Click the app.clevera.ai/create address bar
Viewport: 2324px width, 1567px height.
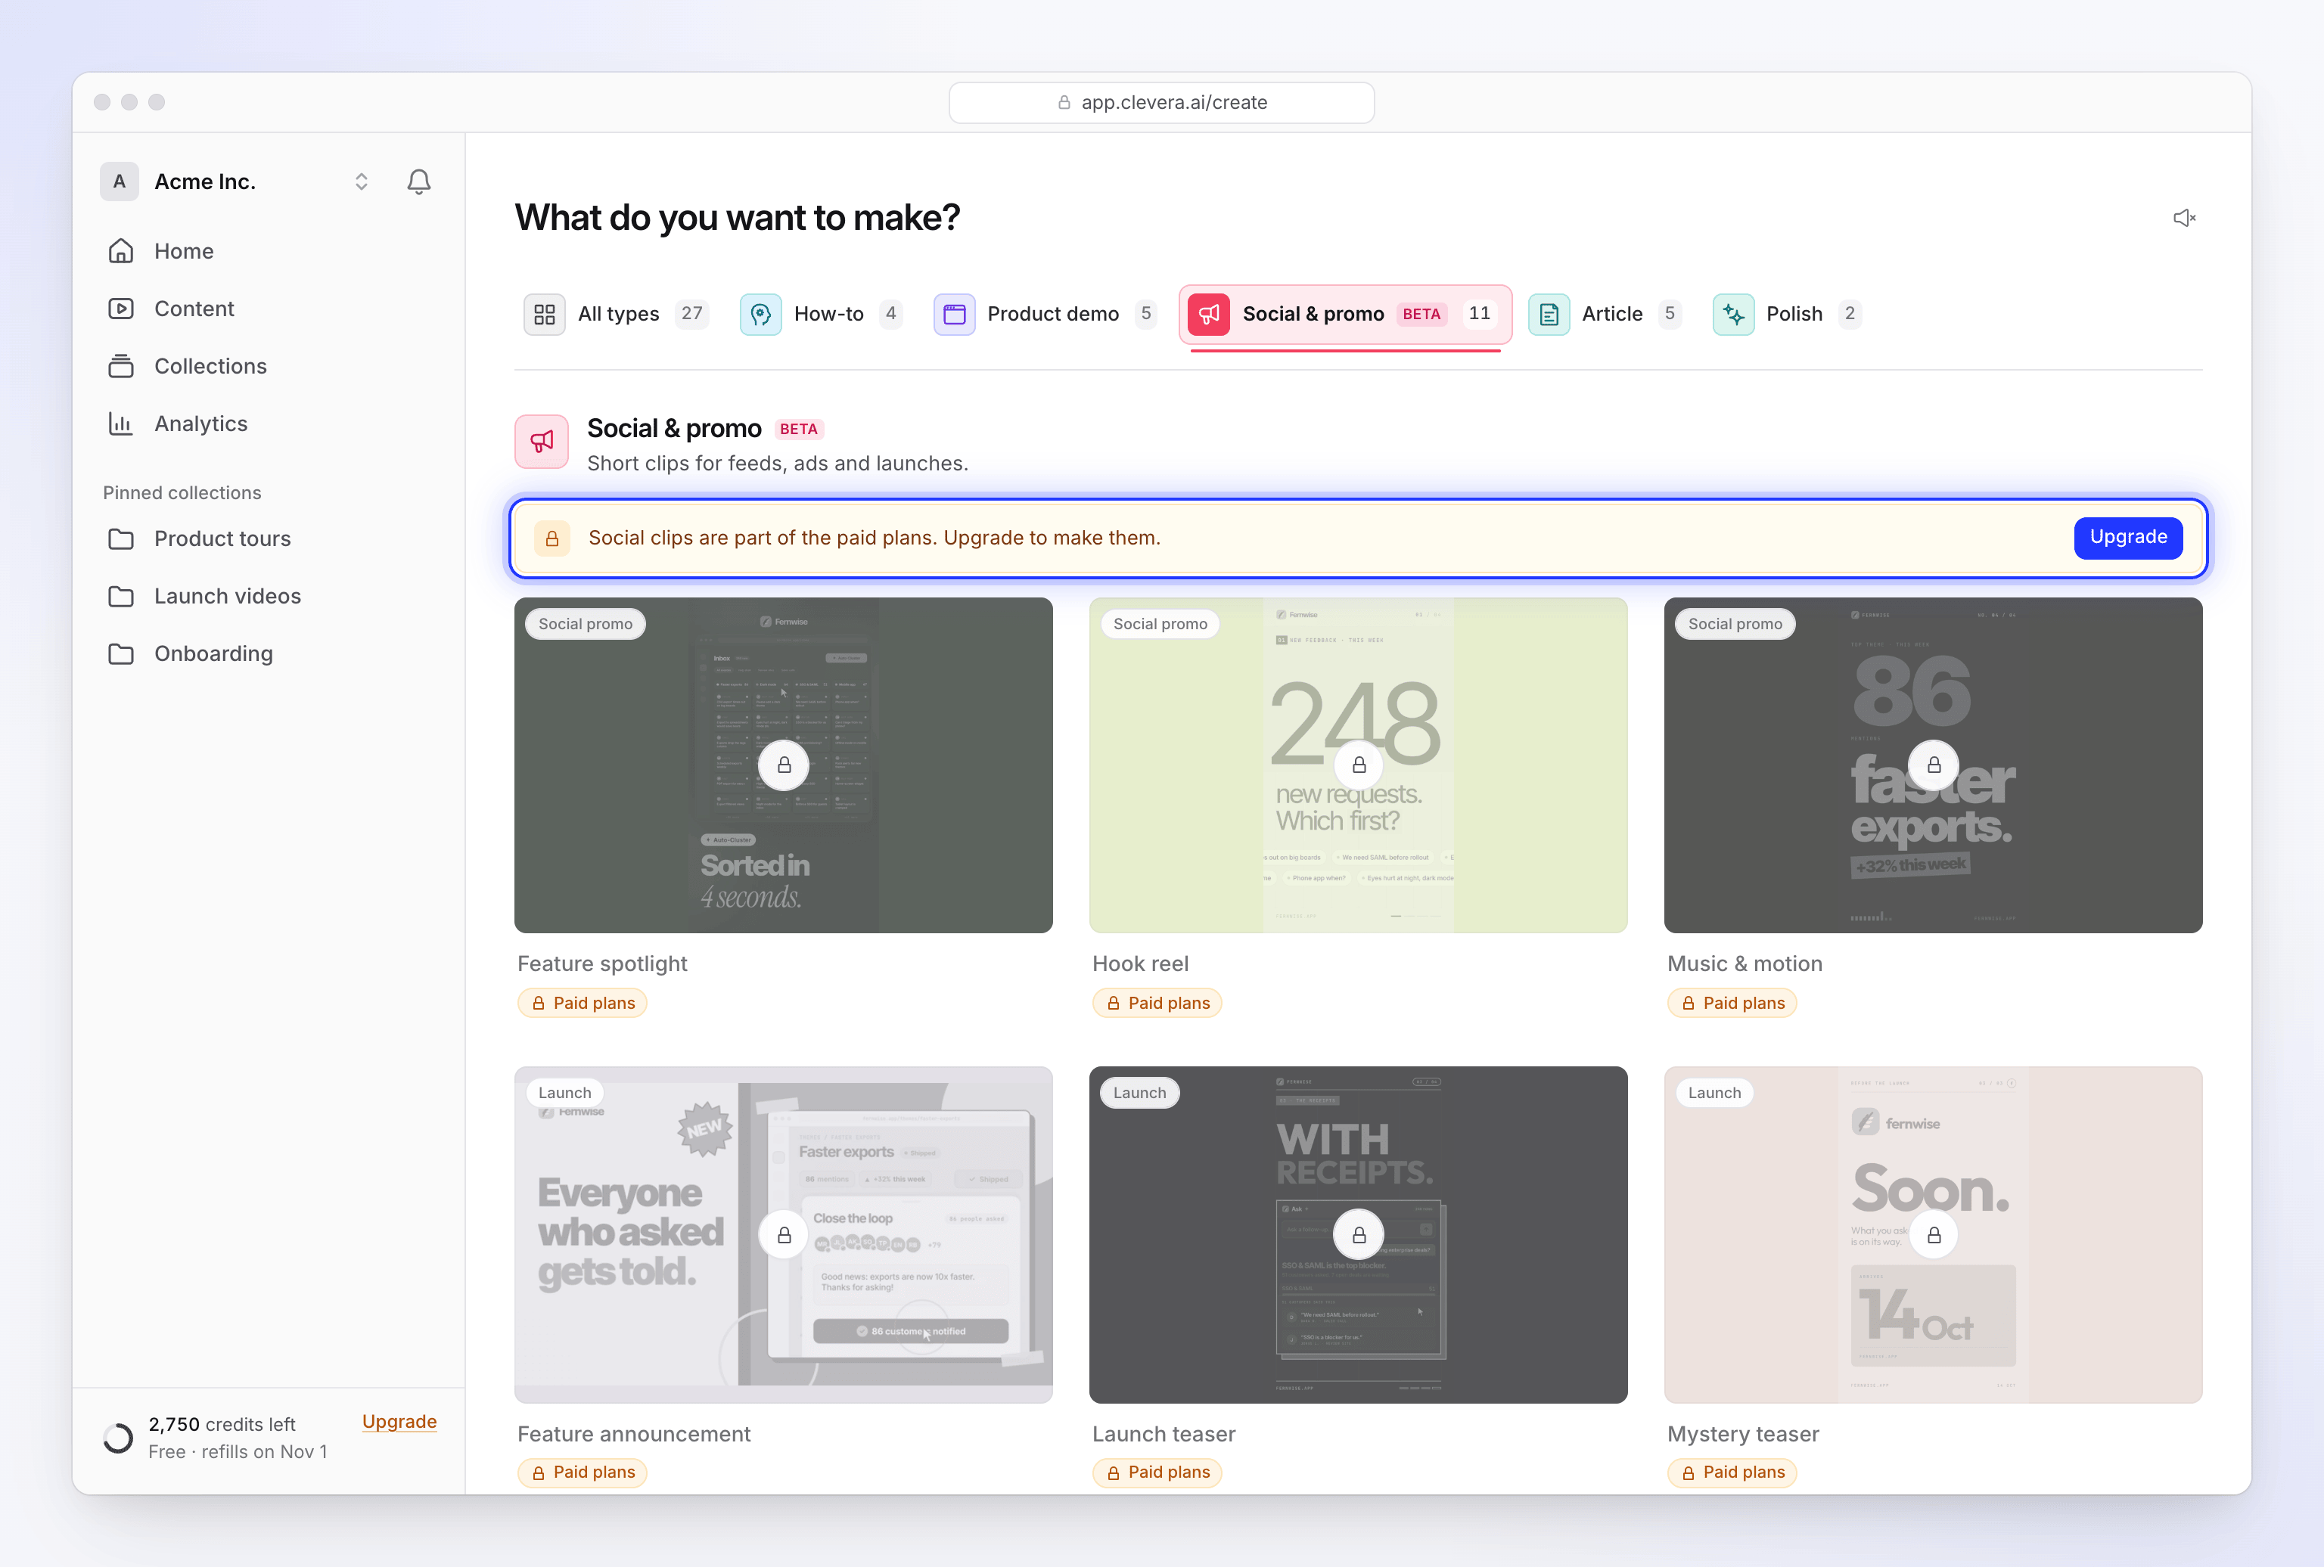1161,102
